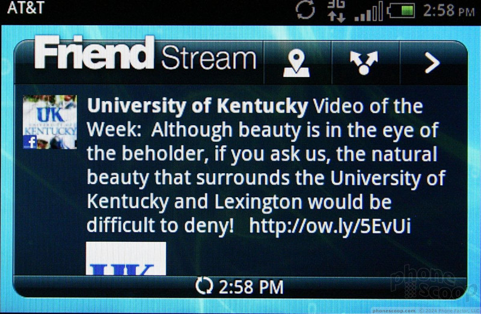Refresh the stream with the circular arrows icon
This screenshot has height=314, width=481.
tap(204, 286)
